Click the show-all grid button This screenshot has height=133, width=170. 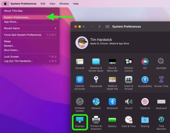[x=107, y=26]
